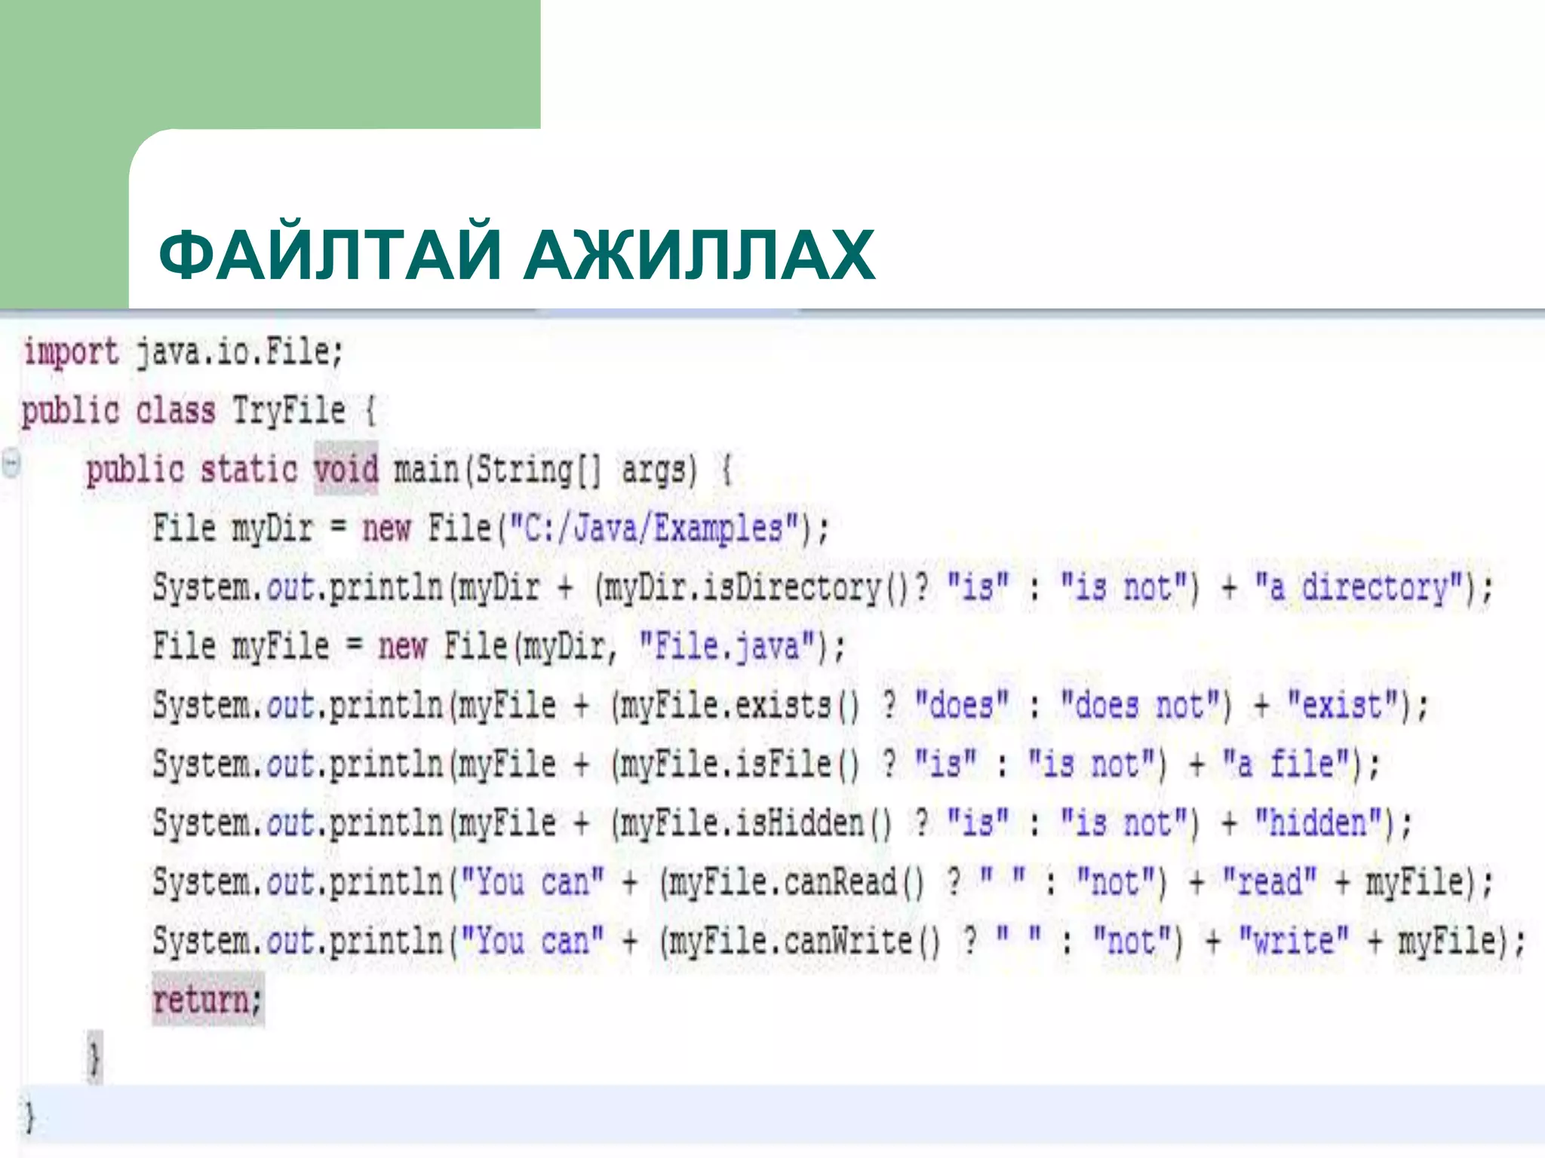Click 'myFile.exists()' call
The image size is (1545, 1158).
point(739,706)
